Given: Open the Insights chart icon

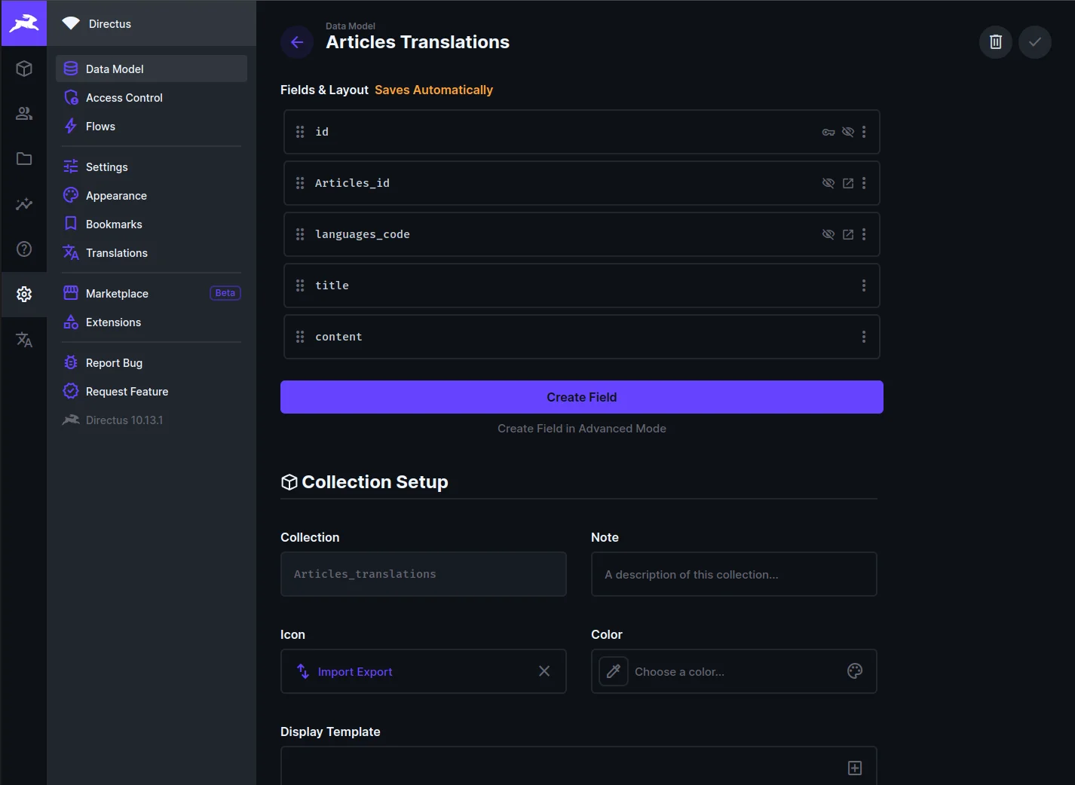Looking at the screenshot, I should pyautogui.click(x=24, y=204).
